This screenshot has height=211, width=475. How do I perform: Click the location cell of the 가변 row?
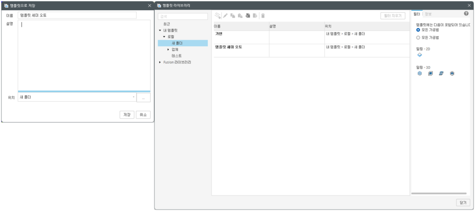367,37
